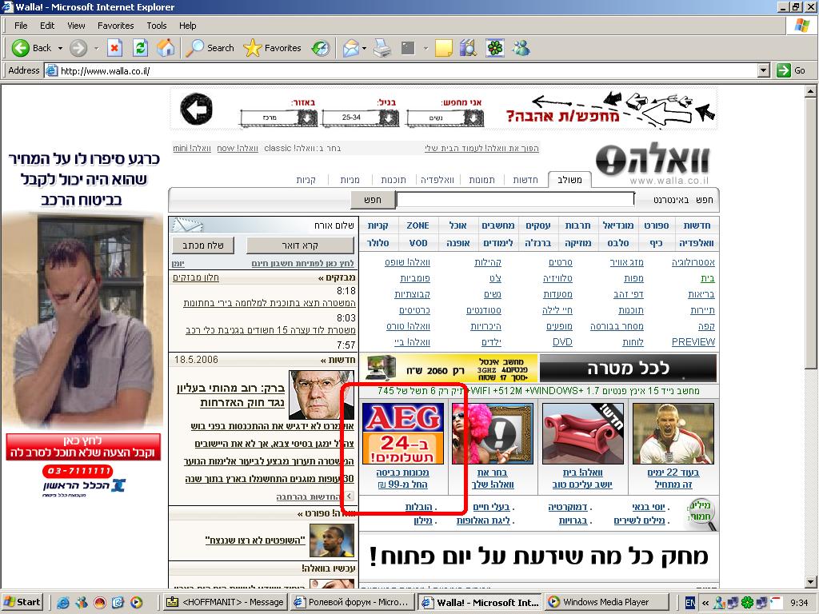The width and height of the screenshot is (819, 614).
Task: Expand the Address bar URL dropdown
Action: click(764, 70)
